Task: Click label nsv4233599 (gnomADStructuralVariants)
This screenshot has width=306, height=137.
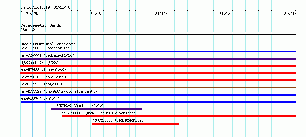Action: 59,91
